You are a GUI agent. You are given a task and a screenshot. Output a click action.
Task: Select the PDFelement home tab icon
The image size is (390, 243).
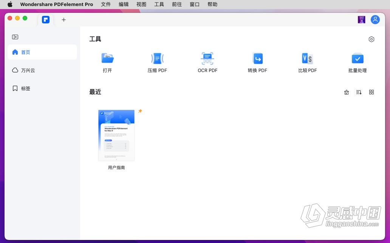point(46,20)
